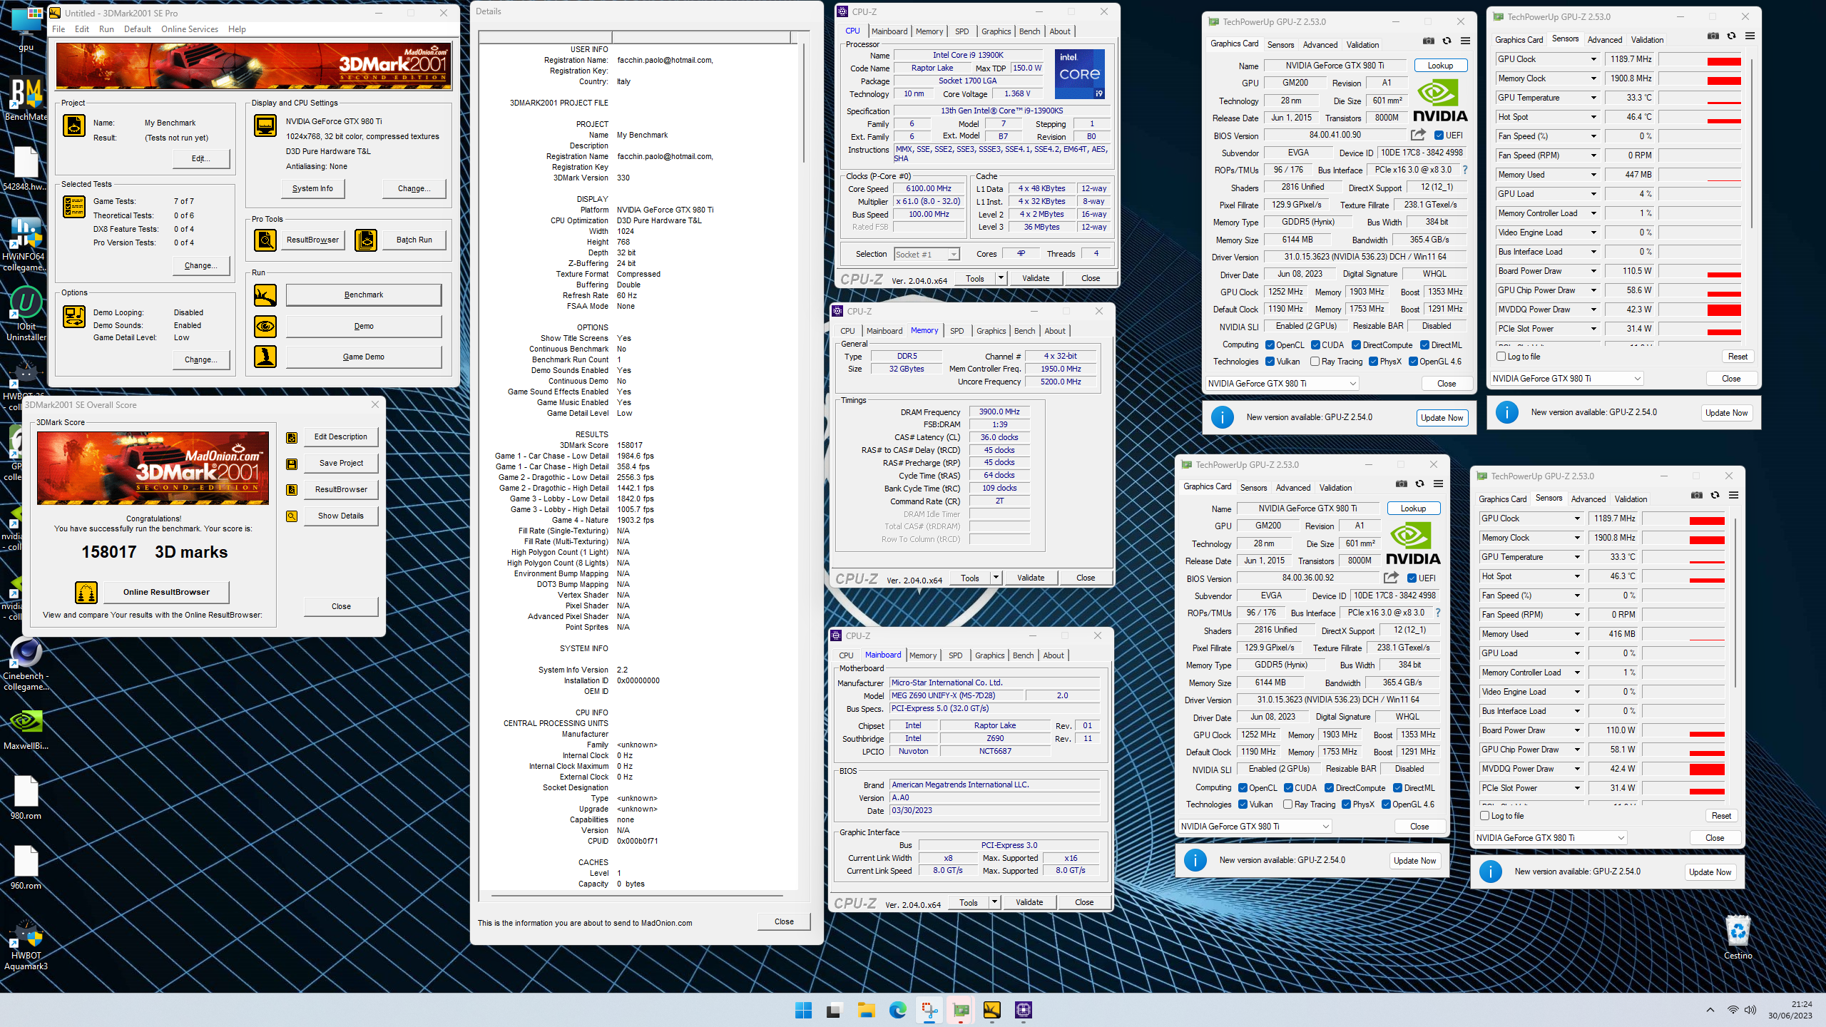Click Lookup button in top GPU-Z window
Screen dimensions: 1826x1027
coord(1440,66)
